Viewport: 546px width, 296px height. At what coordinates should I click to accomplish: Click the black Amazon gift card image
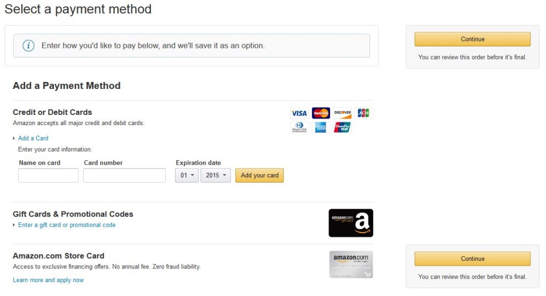[x=350, y=223]
